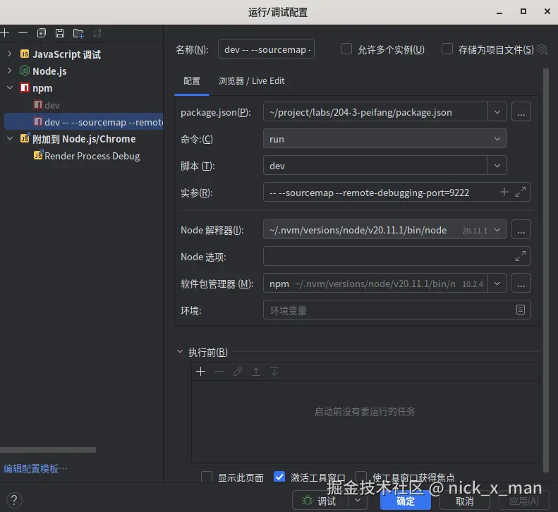Collapse the 执行前 section

pyautogui.click(x=180, y=351)
